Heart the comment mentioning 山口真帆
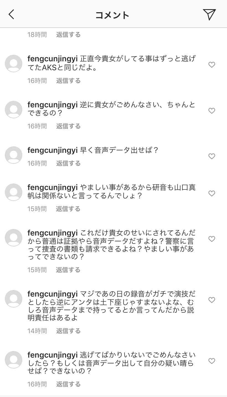 pos(212,194)
